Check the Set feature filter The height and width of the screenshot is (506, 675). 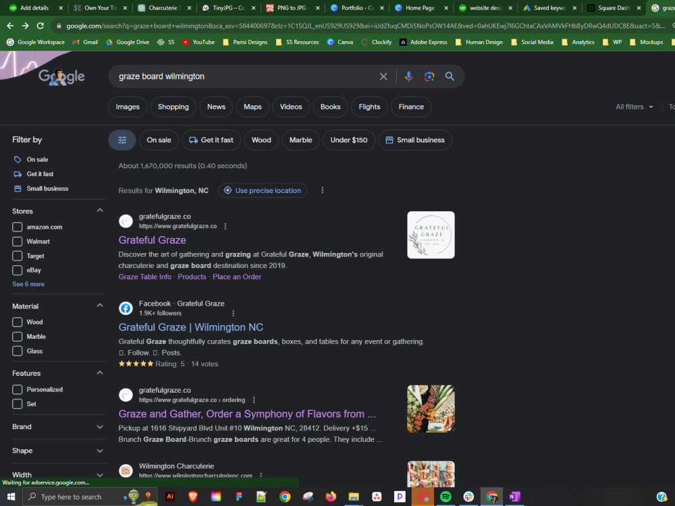[18, 404]
